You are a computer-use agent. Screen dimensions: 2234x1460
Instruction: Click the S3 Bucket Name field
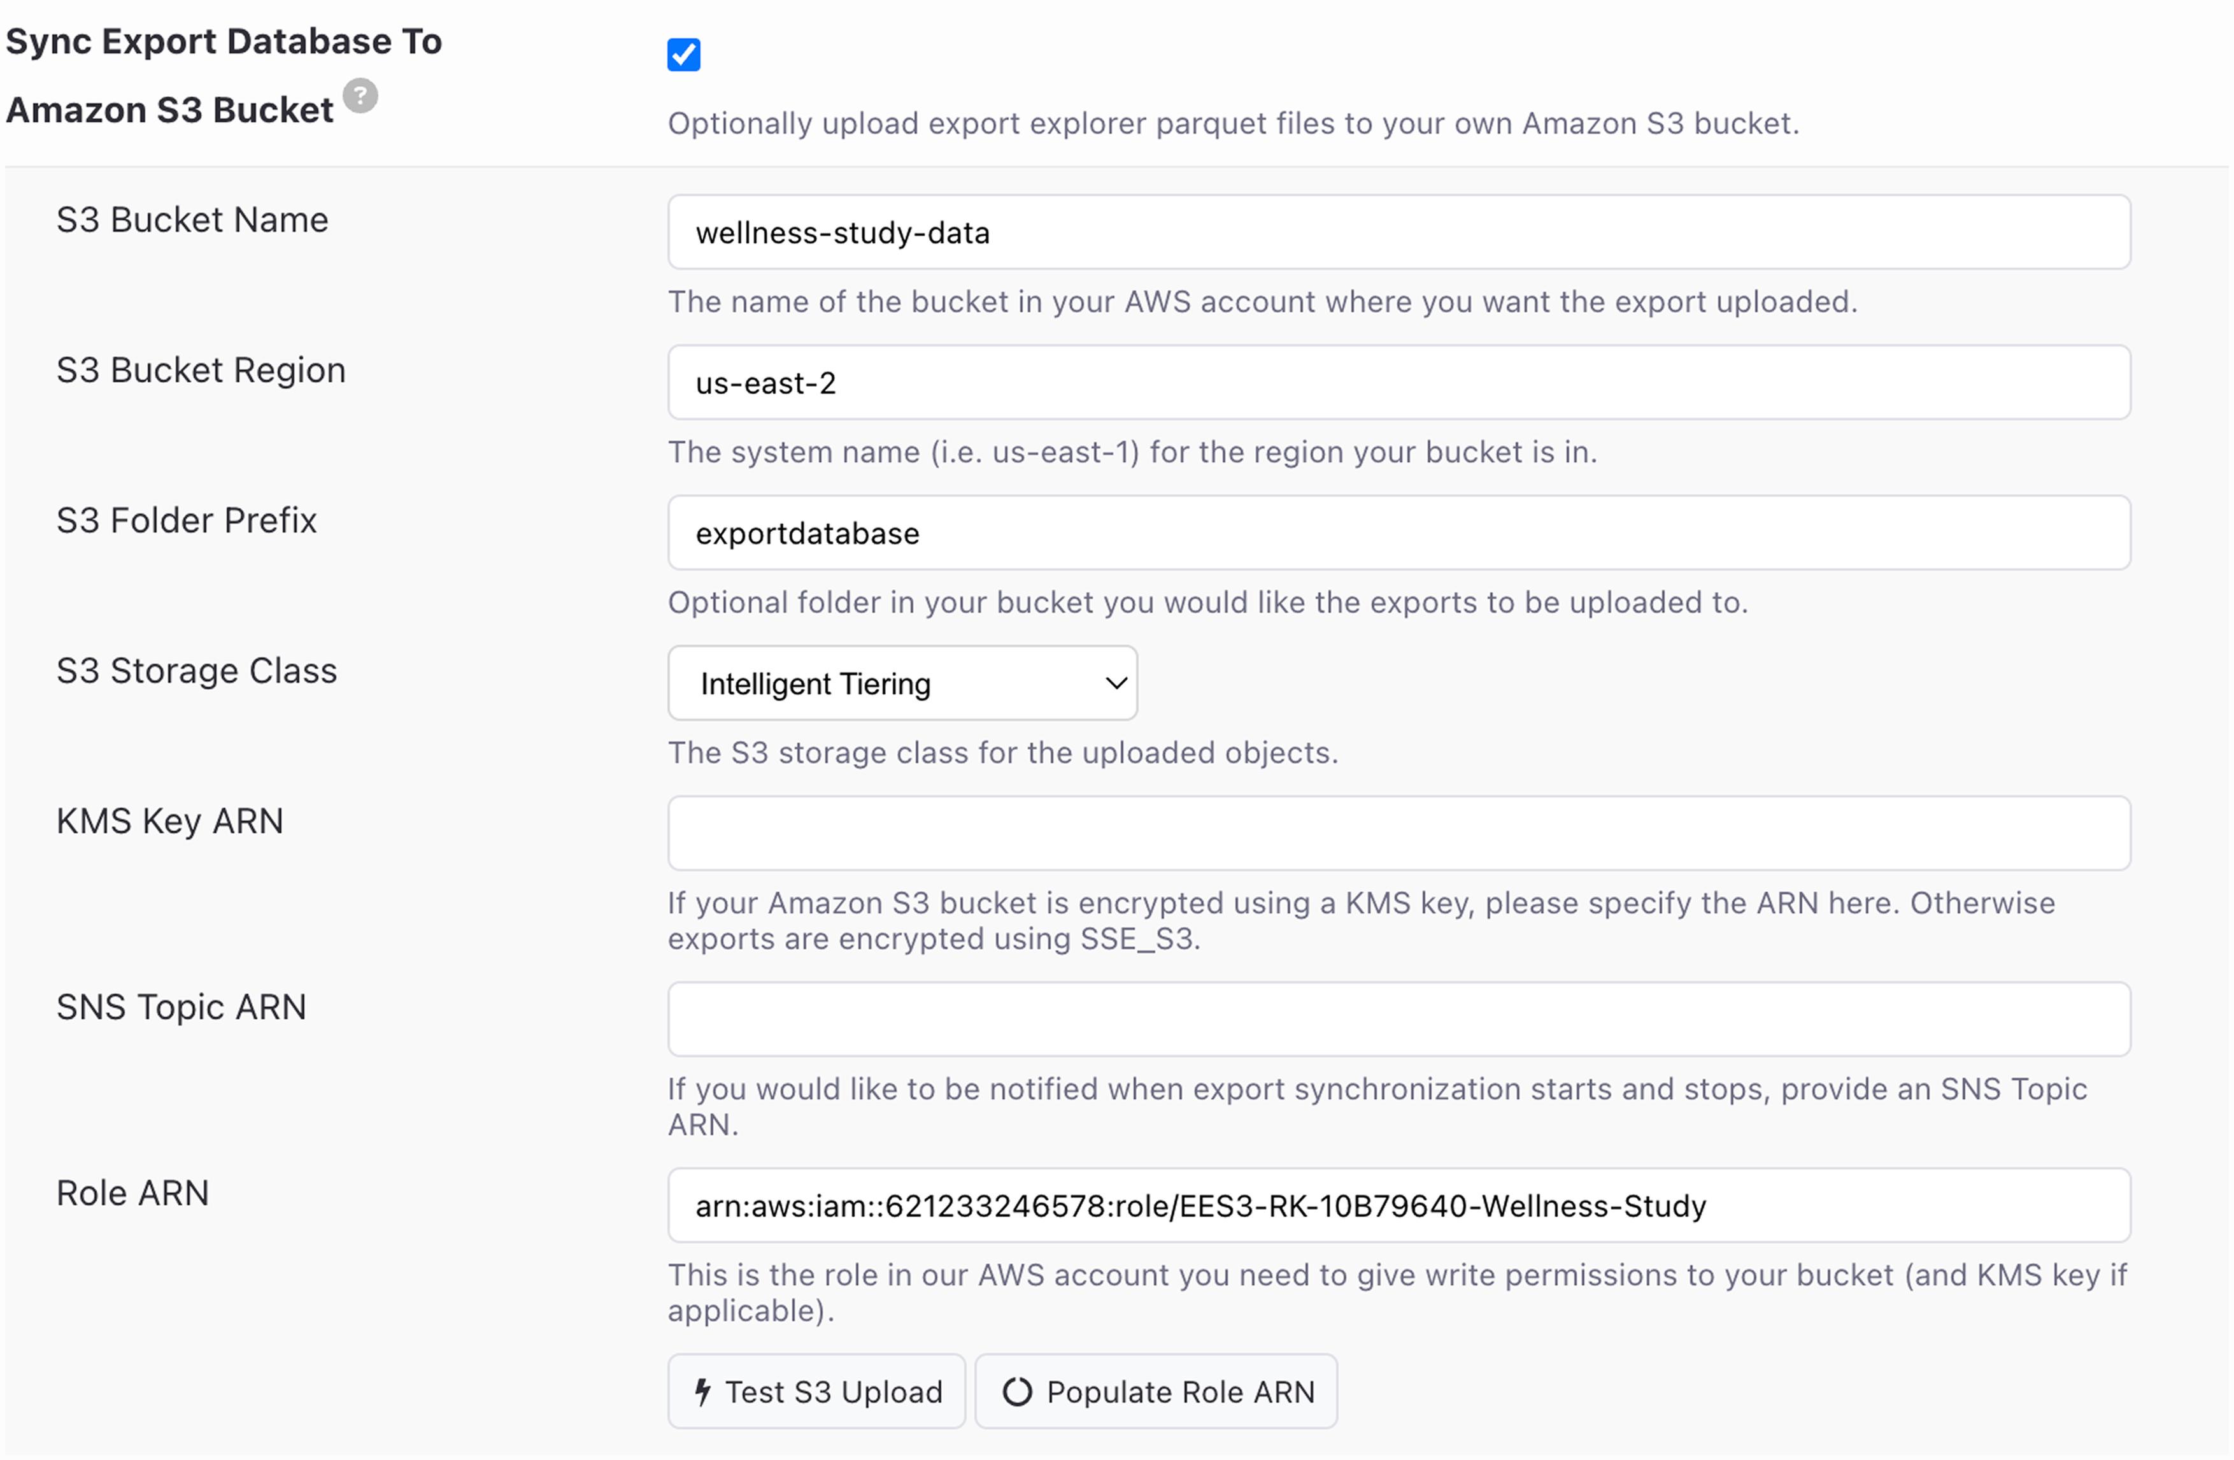[1398, 232]
